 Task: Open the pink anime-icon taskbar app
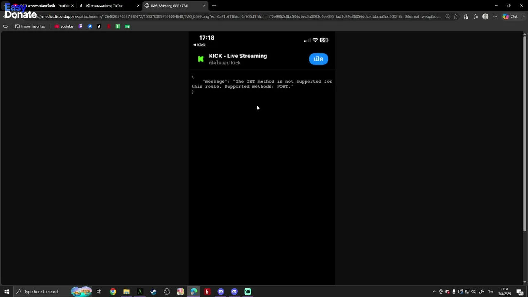180,292
